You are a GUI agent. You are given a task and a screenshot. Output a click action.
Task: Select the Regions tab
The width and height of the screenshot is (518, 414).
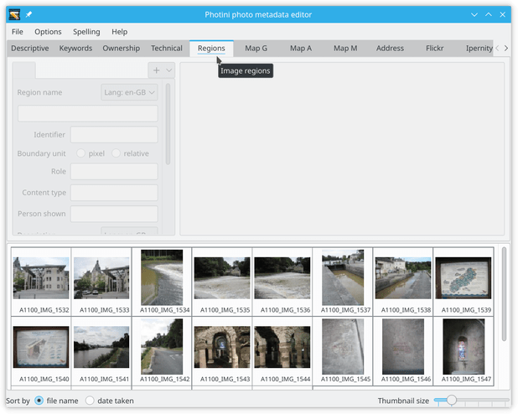click(211, 49)
